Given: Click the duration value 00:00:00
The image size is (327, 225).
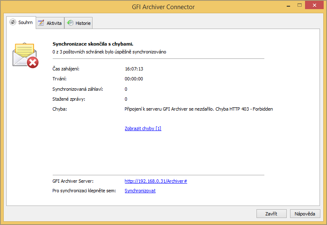Looking at the screenshot, I should [134, 79].
